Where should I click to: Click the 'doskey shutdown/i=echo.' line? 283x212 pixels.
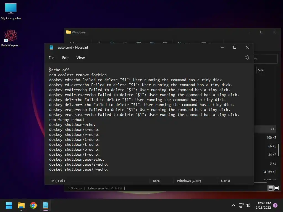pyautogui.click(x=74, y=139)
